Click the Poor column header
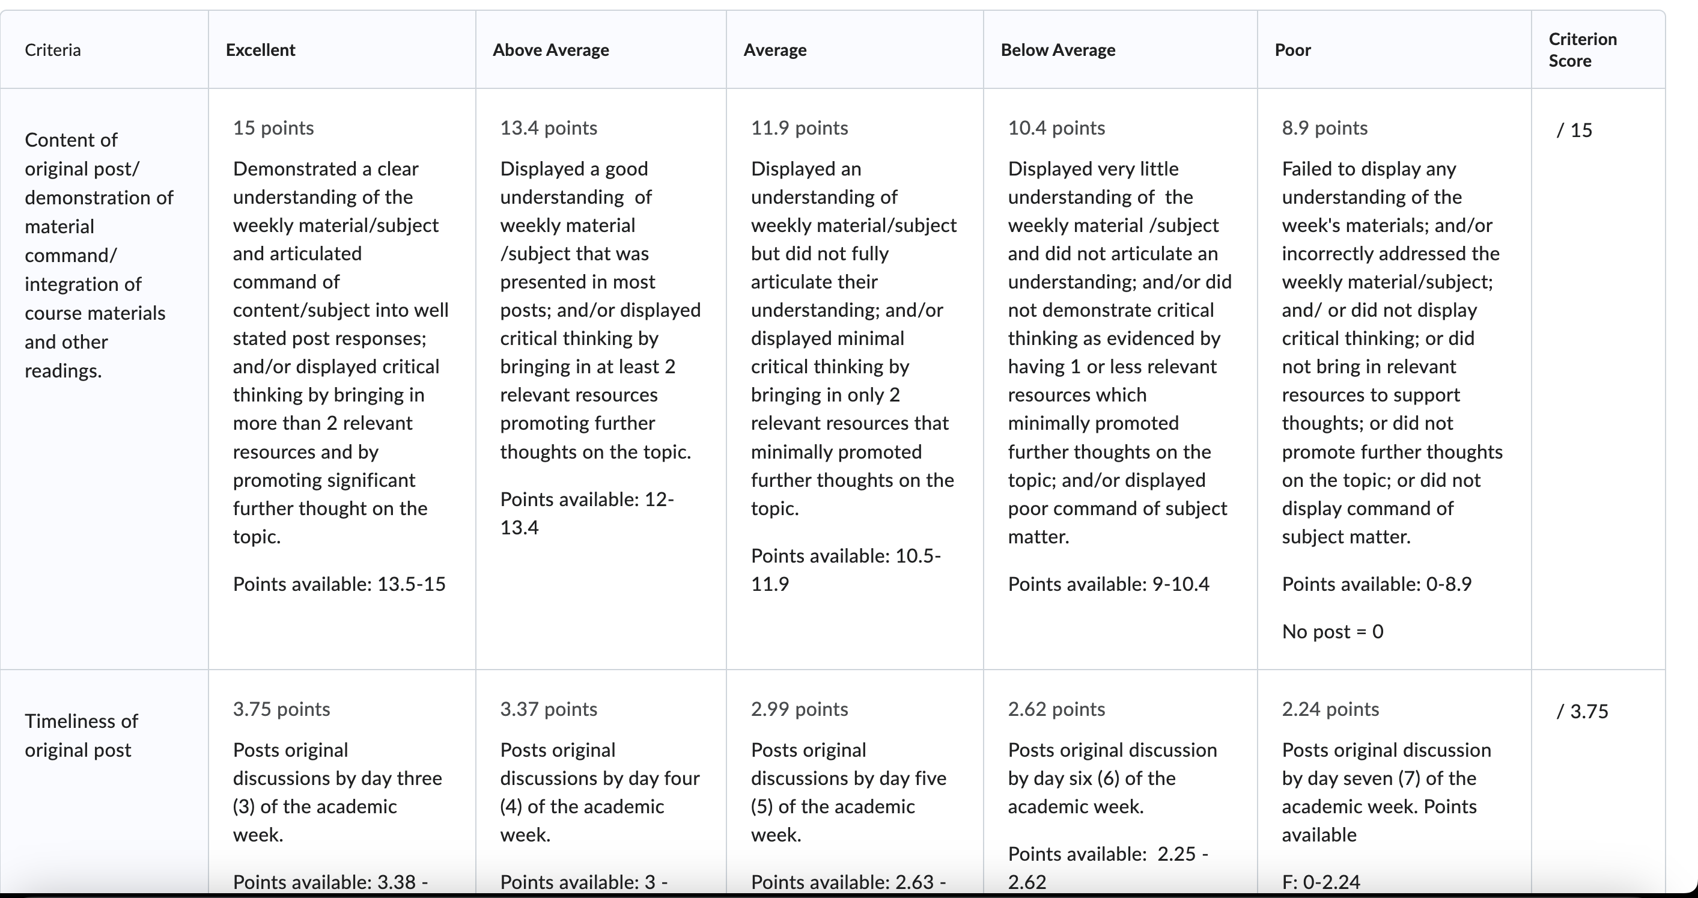This screenshot has width=1698, height=898. 1394,49
